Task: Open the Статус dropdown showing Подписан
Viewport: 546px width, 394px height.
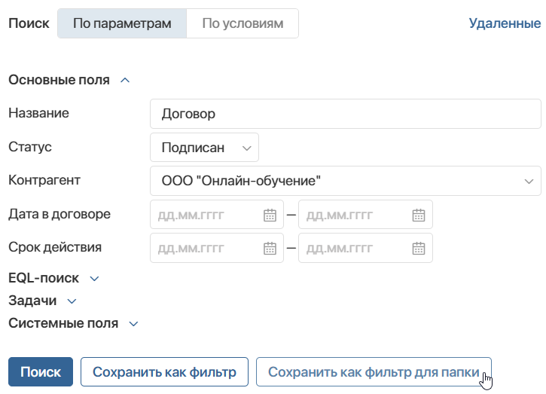Action: coord(204,148)
